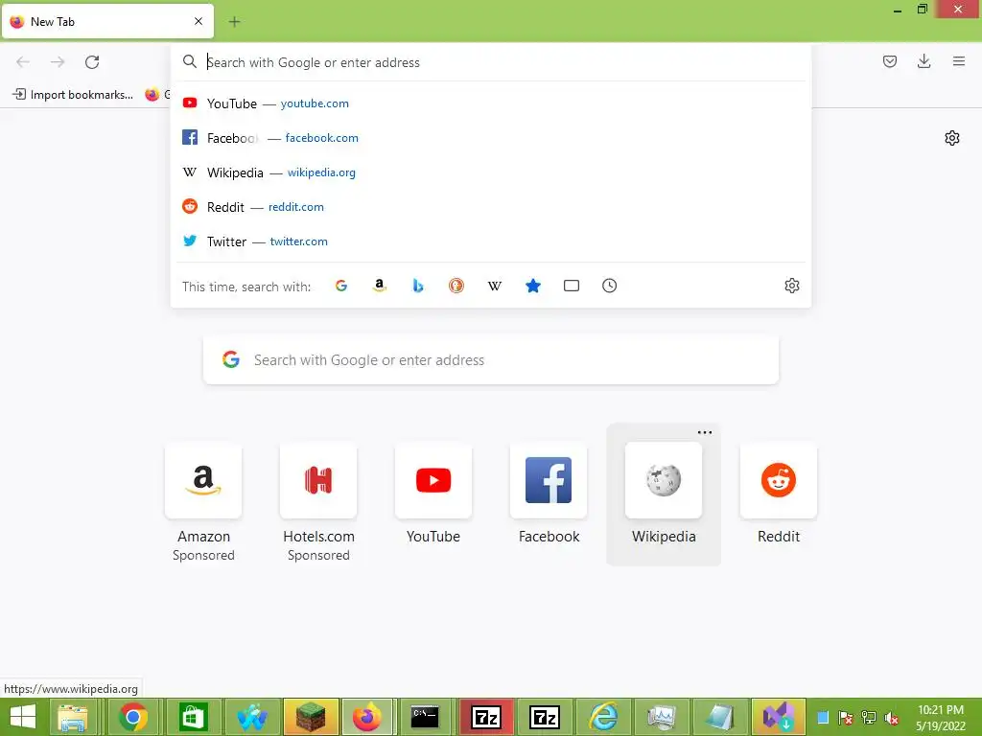This screenshot has width=982, height=736.
Task: Open the Save to Pocket icon
Action: pyautogui.click(x=889, y=61)
